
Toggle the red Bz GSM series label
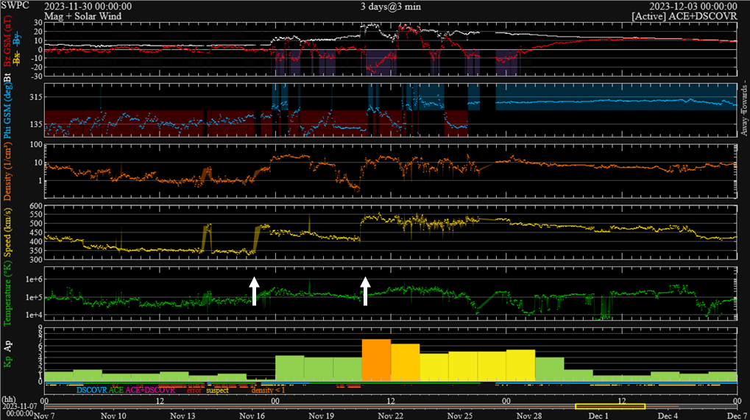click(x=7, y=38)
